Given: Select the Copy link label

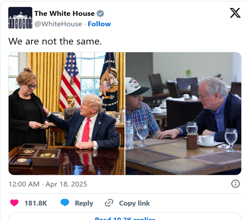Looking at the screenshot, I should [134, 203].
